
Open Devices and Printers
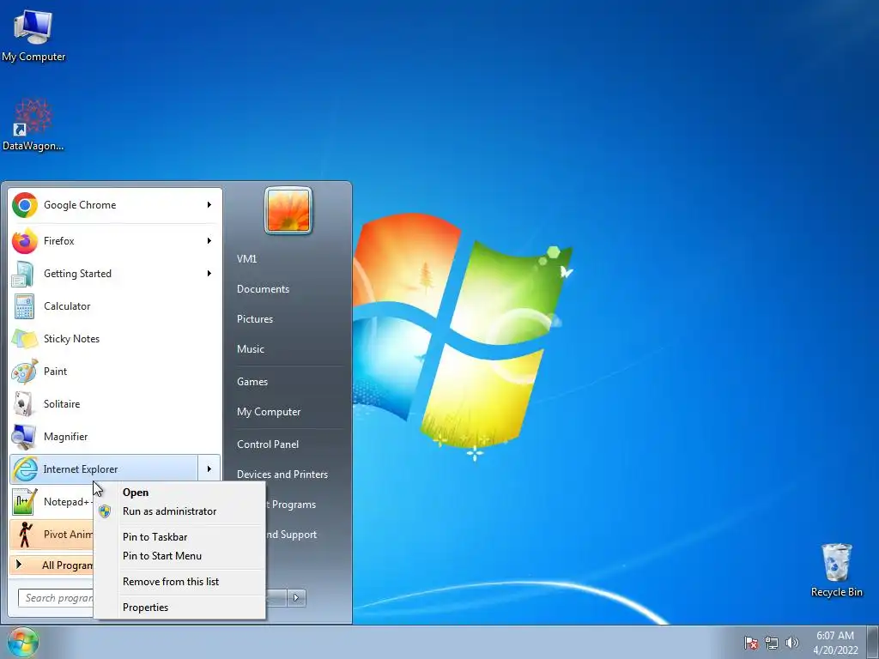(x=282, y=475)
